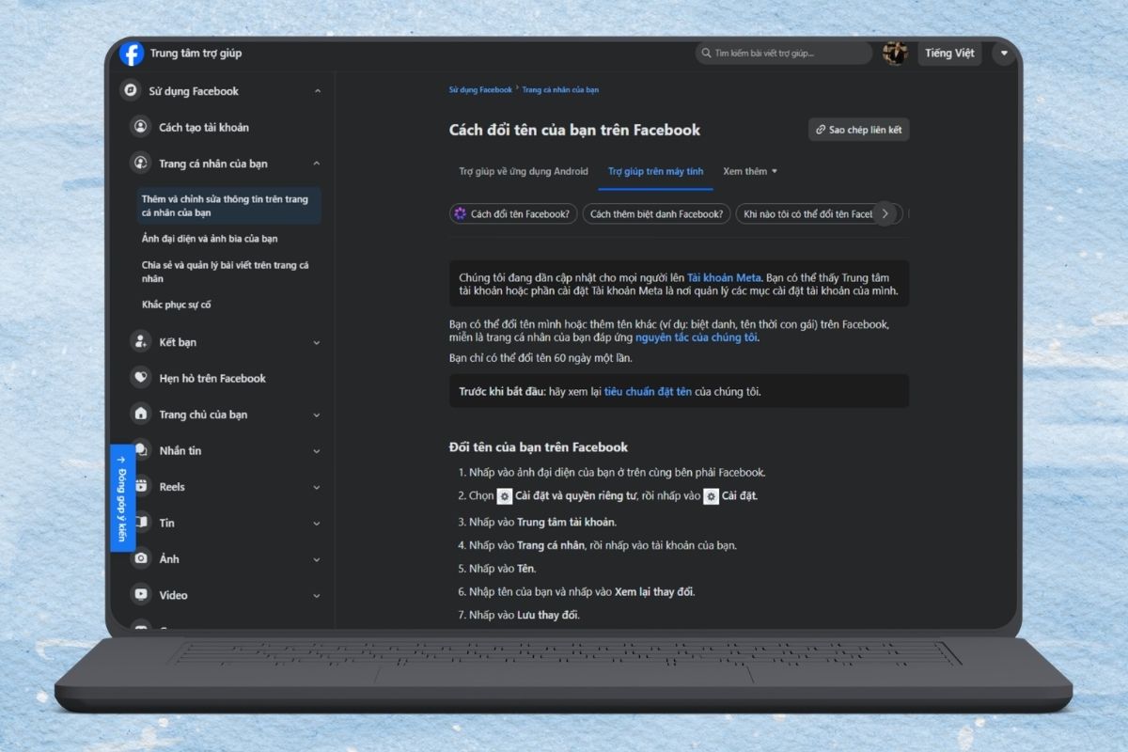1128x752 pixels.
Task: Click the Trang chủ của bạn home icon
Action: coord(140,415)
